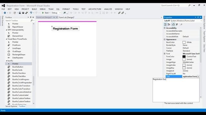Click the Open File toolbar icon
Screen dimensions: 206x115
click(20, 13)
